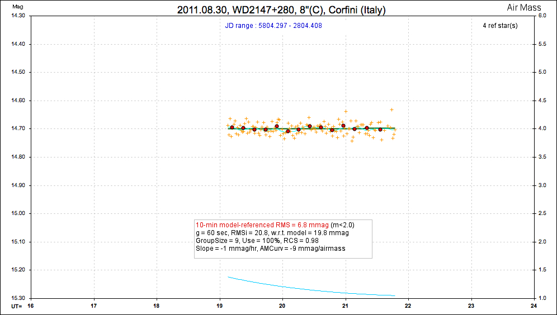Screen dimensions: 557x315
Task: Click the 'g = 60 sec, RMSi = 20.8' line
Action: coord(272,233)
